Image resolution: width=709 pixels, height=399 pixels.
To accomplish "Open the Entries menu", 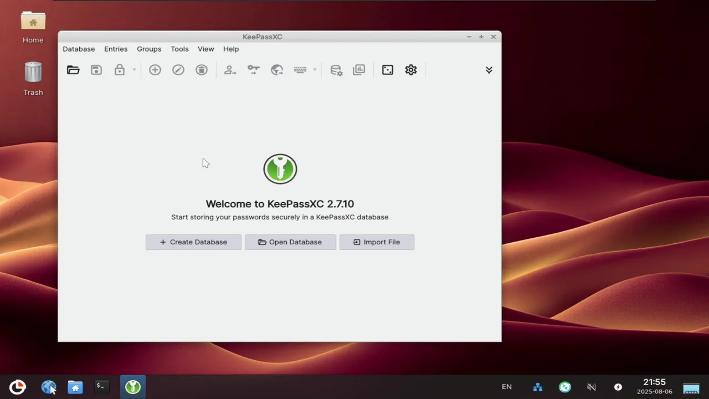I will coord(116,49).
